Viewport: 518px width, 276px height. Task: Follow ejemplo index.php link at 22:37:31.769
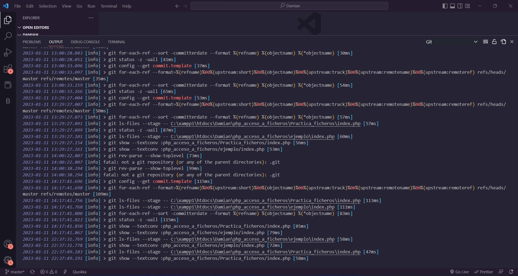click(253, 239)
